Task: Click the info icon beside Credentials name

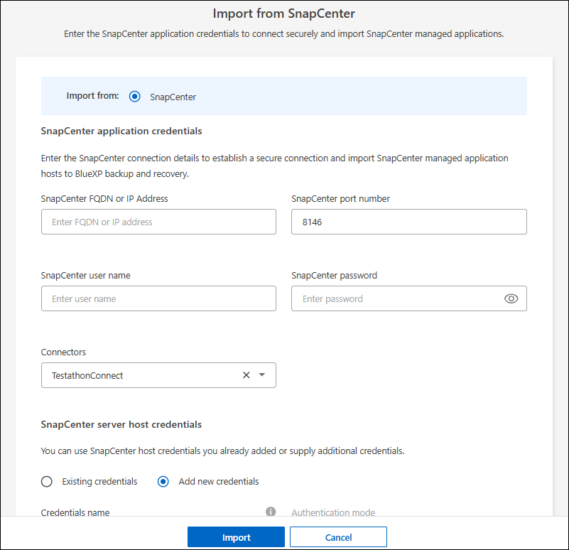Action: tap(271, 512)
